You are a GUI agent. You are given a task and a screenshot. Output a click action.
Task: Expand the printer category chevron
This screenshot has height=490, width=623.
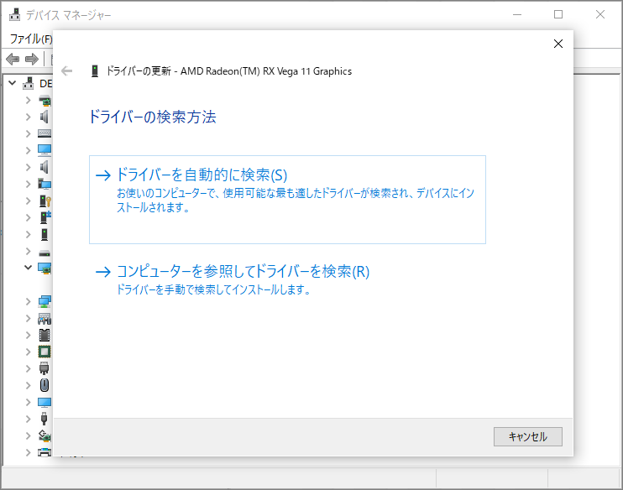(28, 452)
